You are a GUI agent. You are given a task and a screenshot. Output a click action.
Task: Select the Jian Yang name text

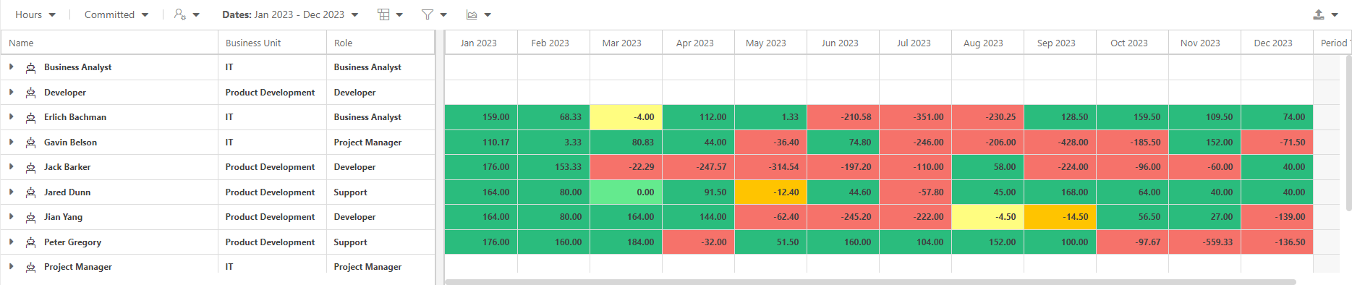click(63, 217)
